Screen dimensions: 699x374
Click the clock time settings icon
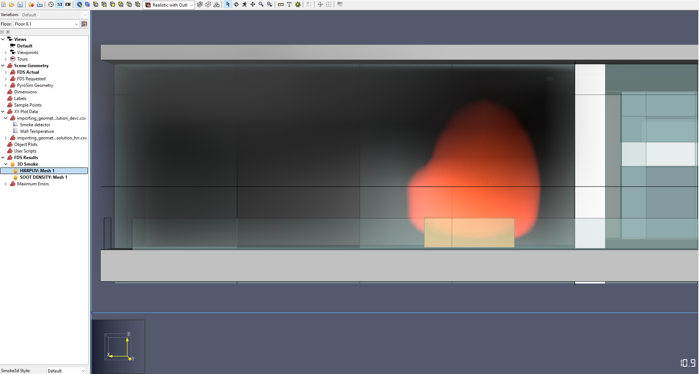click(51, 4)
